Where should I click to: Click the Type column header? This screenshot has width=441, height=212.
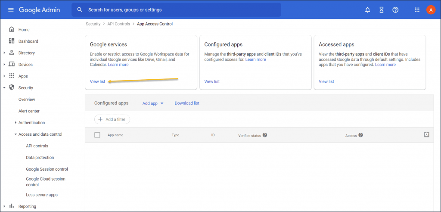pos(176,135)
